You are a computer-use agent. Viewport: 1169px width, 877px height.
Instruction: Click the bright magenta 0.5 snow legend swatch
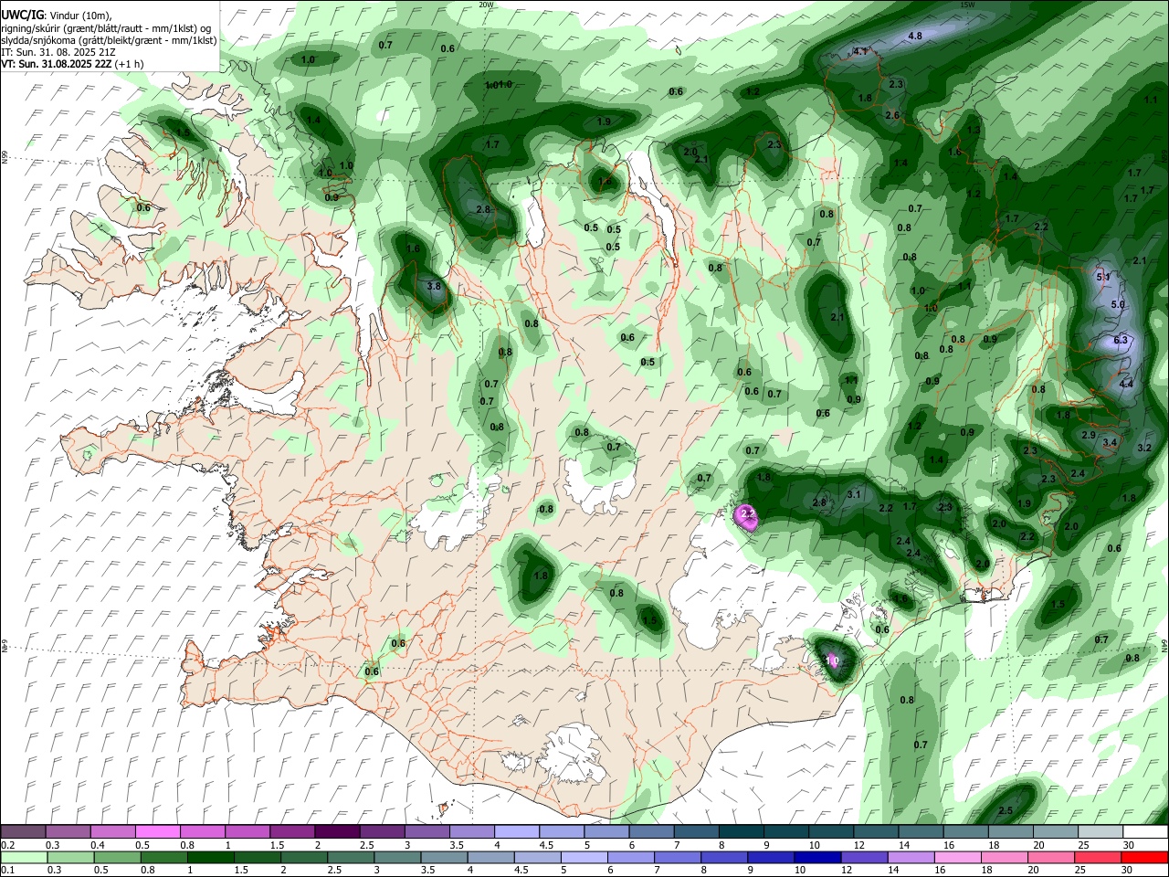pos(159,832)
